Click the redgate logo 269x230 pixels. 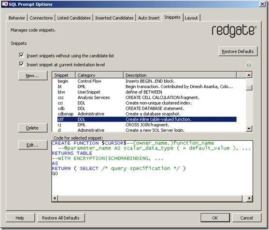pyautogui.click(x=234, y=31)
